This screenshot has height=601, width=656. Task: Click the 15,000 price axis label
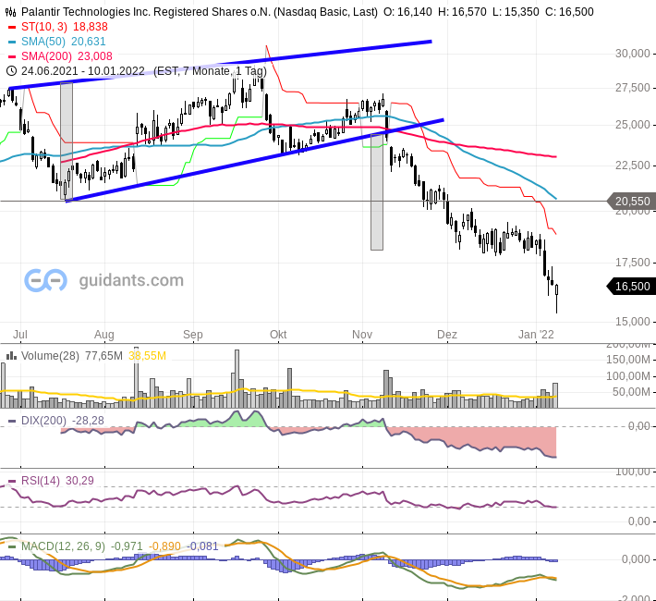[632, 322]
